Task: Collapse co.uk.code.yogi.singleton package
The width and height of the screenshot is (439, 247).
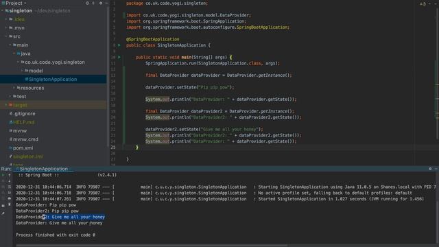Action: 18,62
